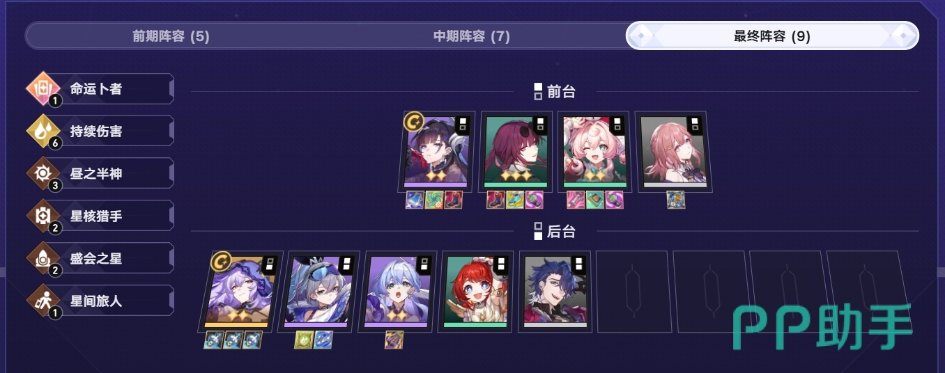The width and height of the screenshot is (945, 373).
Task: Select the 最终阵容 (9) tab
Action: pos(772,36)
